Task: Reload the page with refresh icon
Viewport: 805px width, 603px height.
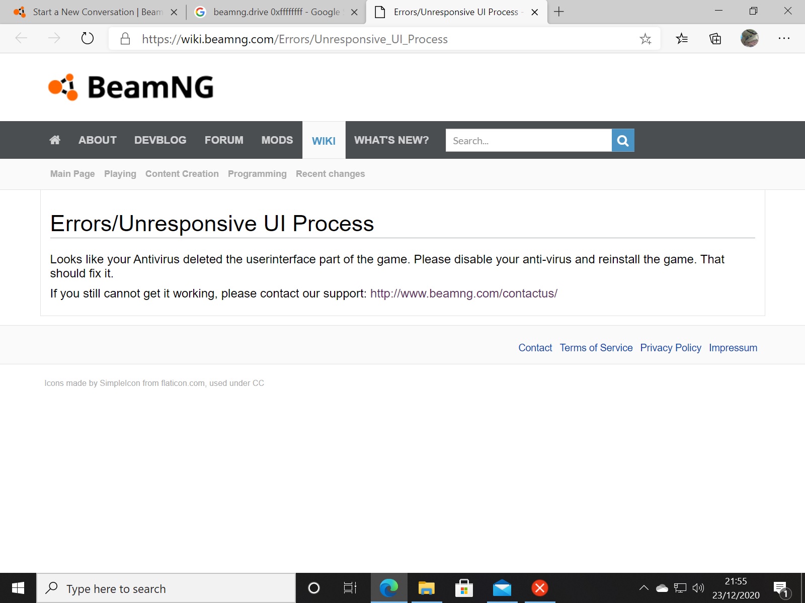Action: click(88, 38)
